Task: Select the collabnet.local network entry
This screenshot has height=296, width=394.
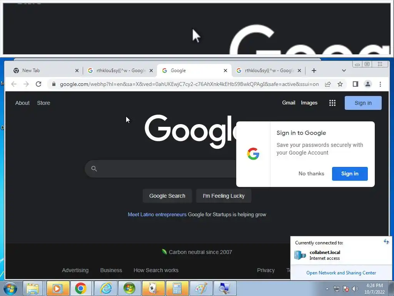Action: click(x=341, y=255)
